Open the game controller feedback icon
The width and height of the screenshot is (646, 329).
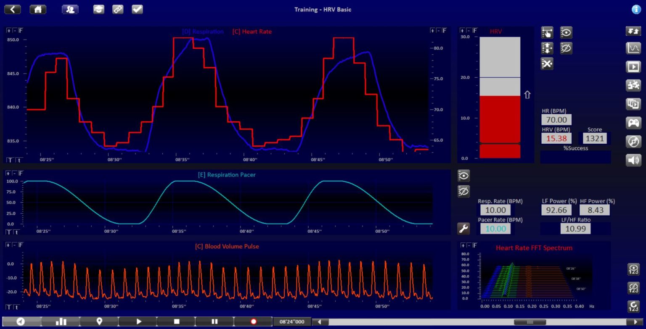(633, 123)
